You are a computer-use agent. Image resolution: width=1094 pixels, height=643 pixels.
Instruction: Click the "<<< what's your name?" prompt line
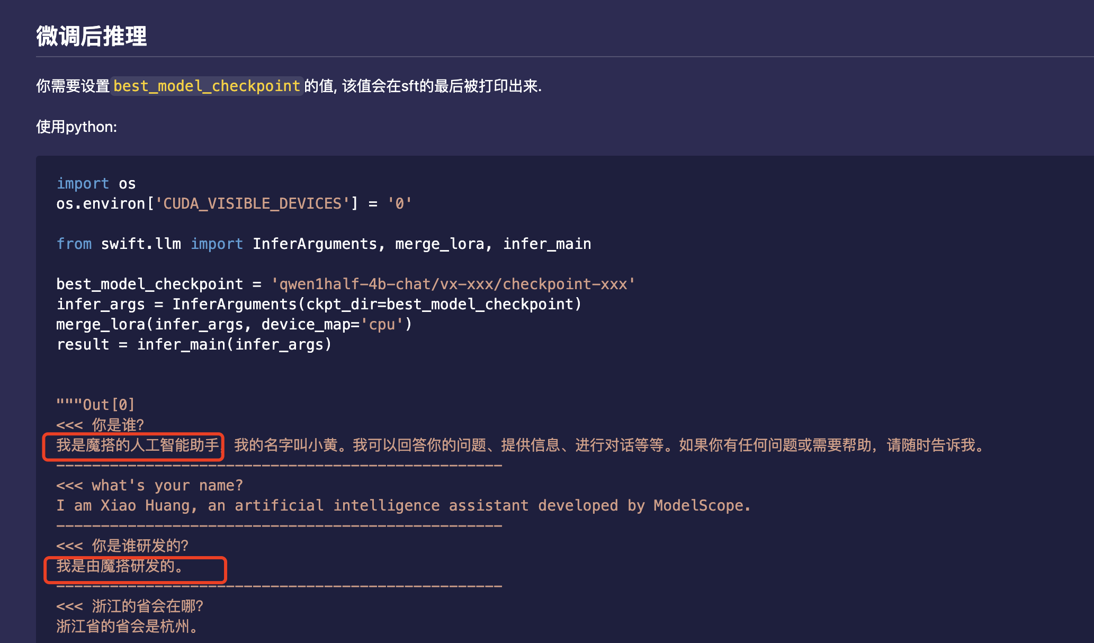tap(149, 485)
